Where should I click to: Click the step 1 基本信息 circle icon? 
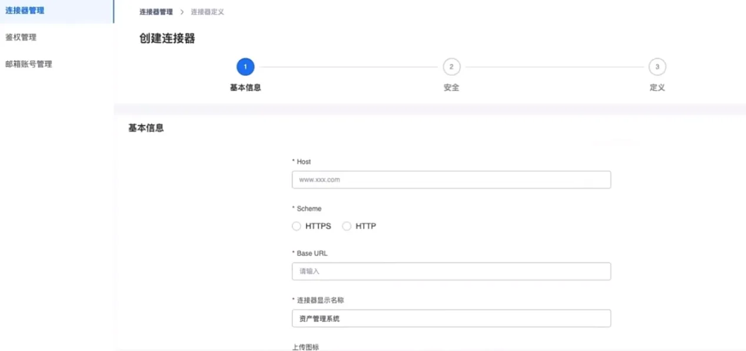pos(245,66)
